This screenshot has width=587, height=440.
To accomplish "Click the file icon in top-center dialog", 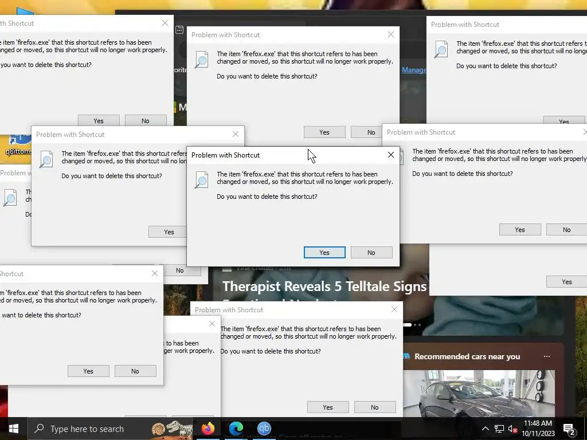I will point(201,60).
